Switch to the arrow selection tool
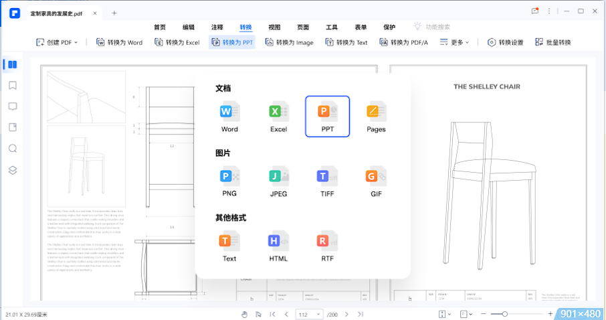The image size is (606, 320). 257,314
